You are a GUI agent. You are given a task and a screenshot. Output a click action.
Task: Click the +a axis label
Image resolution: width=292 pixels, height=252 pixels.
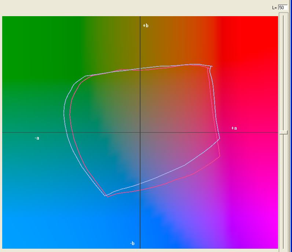(234, 128)
